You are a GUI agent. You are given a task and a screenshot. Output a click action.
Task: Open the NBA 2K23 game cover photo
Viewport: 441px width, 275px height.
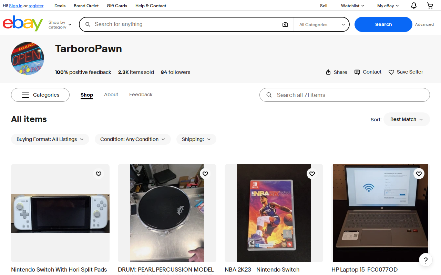pyautogui.click(x=274, y=213)
